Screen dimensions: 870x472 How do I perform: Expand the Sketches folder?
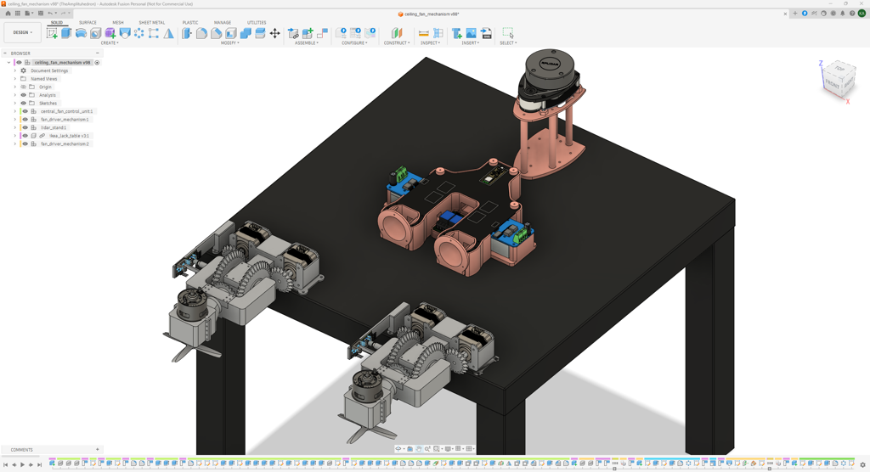click(x=15, y=104)
